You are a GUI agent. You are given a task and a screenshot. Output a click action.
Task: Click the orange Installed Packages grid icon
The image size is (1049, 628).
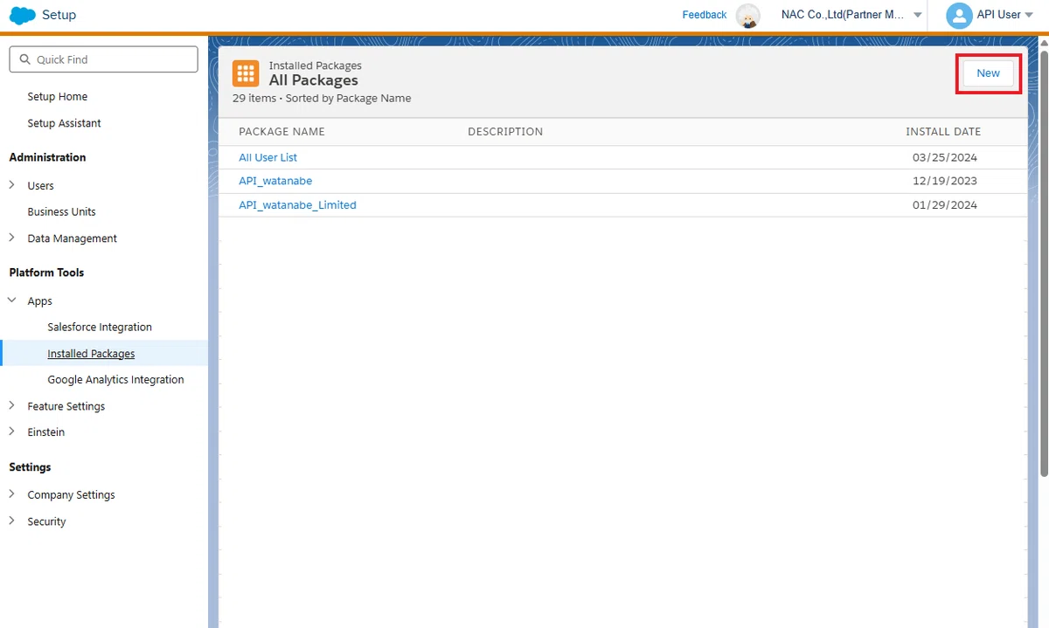coord(246,73)
